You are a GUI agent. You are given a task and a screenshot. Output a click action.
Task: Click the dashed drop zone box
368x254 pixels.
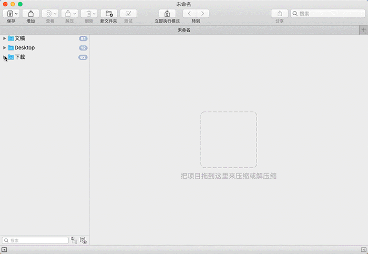pyautogui.click(x=229, y=140)
